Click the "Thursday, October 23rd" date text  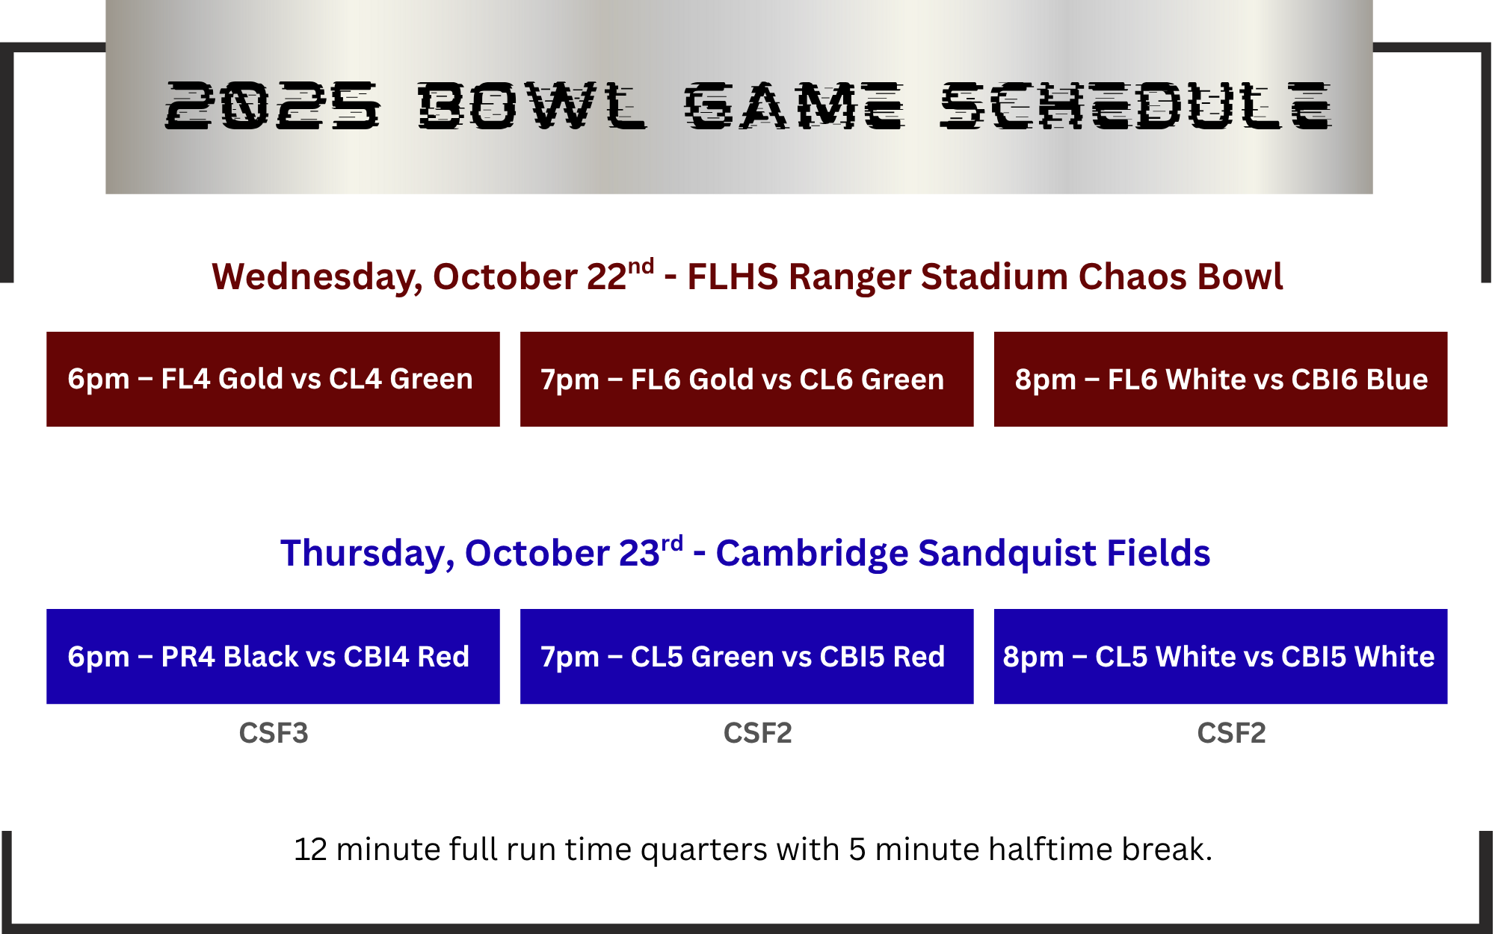tap(481, 554)
